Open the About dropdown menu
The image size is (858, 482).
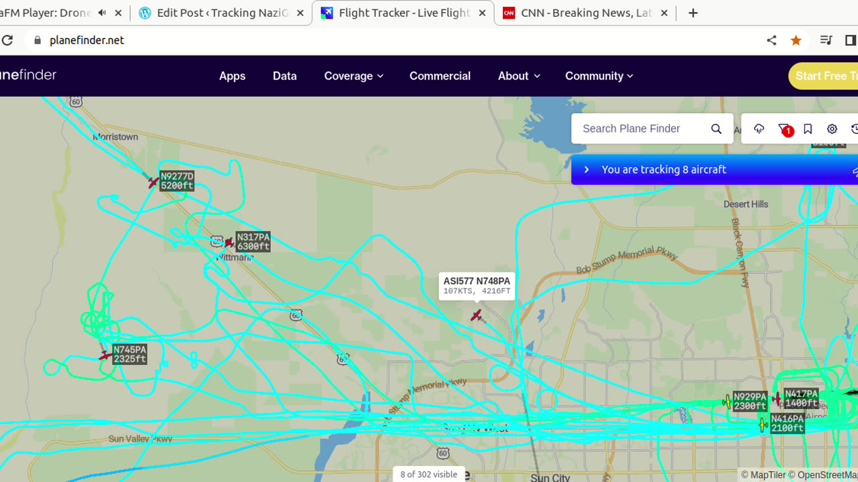coord(519,76)
